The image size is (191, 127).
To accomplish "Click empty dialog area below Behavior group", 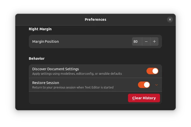I will pos(95,107).
